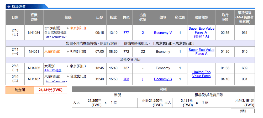Viewport: 263px width, 118px height.
Task: Click departure terminal I link for NH1187
Action: [143, 79]
